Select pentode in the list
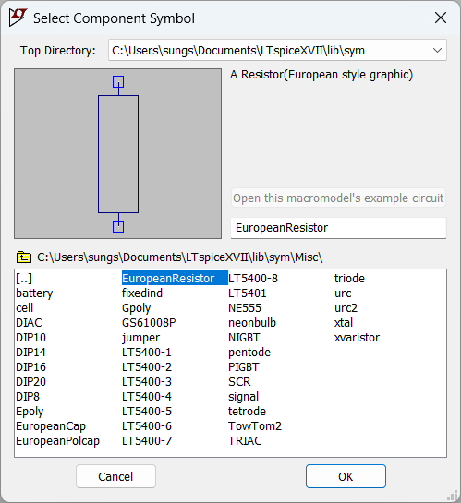This screenshot has height=503, width=461. (249, 353)
